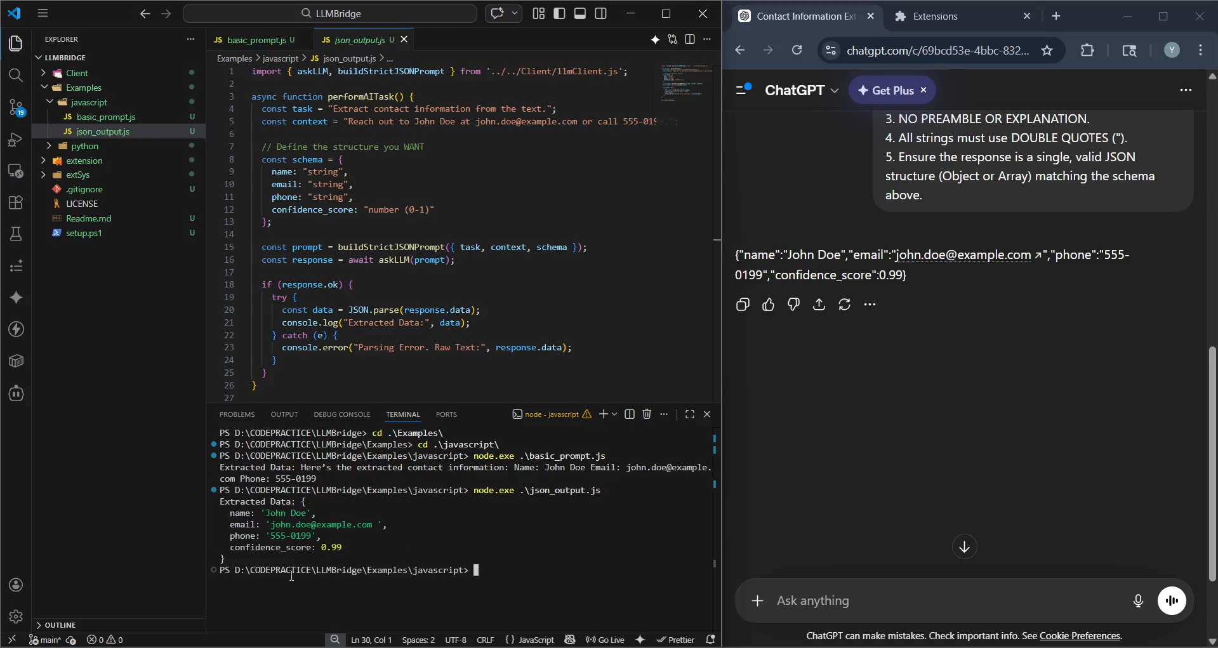Kill terminal using the trash icon
This screenshot has width=1218, height=648.
(647, 414)
